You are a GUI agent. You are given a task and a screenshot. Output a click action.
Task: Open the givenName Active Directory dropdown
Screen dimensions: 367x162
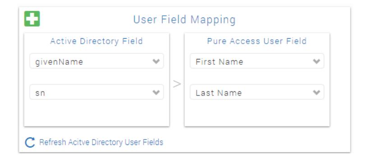pos(96,61)
